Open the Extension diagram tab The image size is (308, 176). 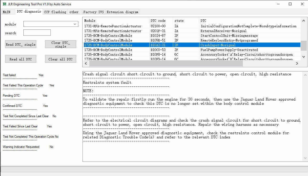point(122,12)
